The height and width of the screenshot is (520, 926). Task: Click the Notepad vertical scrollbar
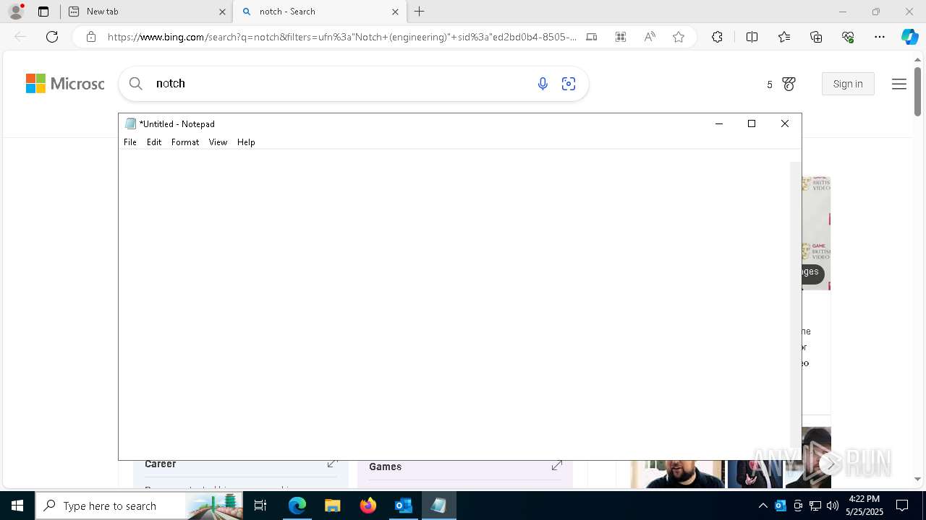pyautogui.click(x=796, y=303)
